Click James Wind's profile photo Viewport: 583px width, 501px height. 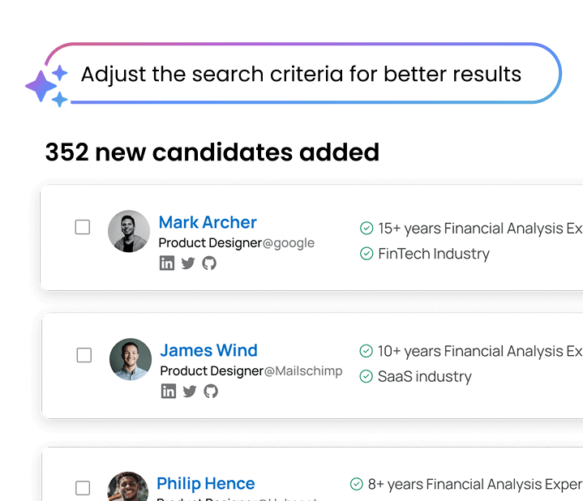coord(131,359)
